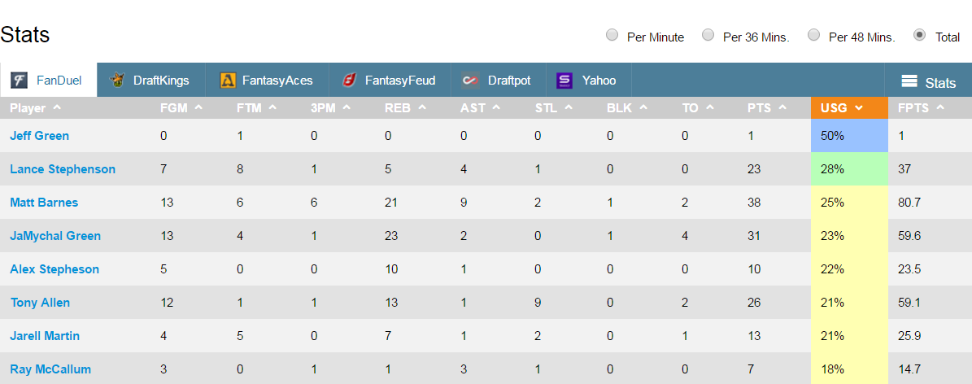Click Jeff Green's blue 50% usage cell
Screen dimensions: 972x384
(x=849, y=135)
